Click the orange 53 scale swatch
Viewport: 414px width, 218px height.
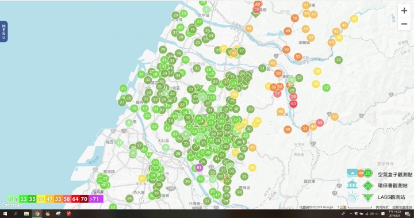pyautogui.click(x=58, y=199)
